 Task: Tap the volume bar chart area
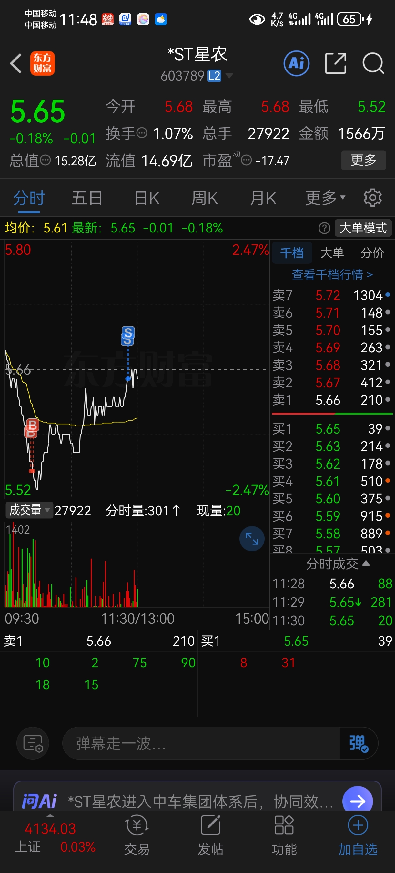[x=137, y=564]
